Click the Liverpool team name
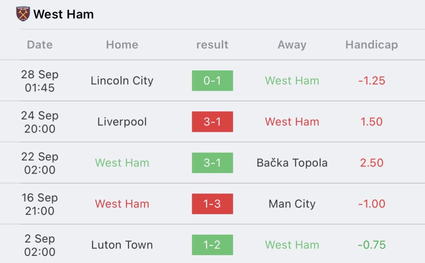425x263 pixels. pyautogui.click(x=122, y=122)
